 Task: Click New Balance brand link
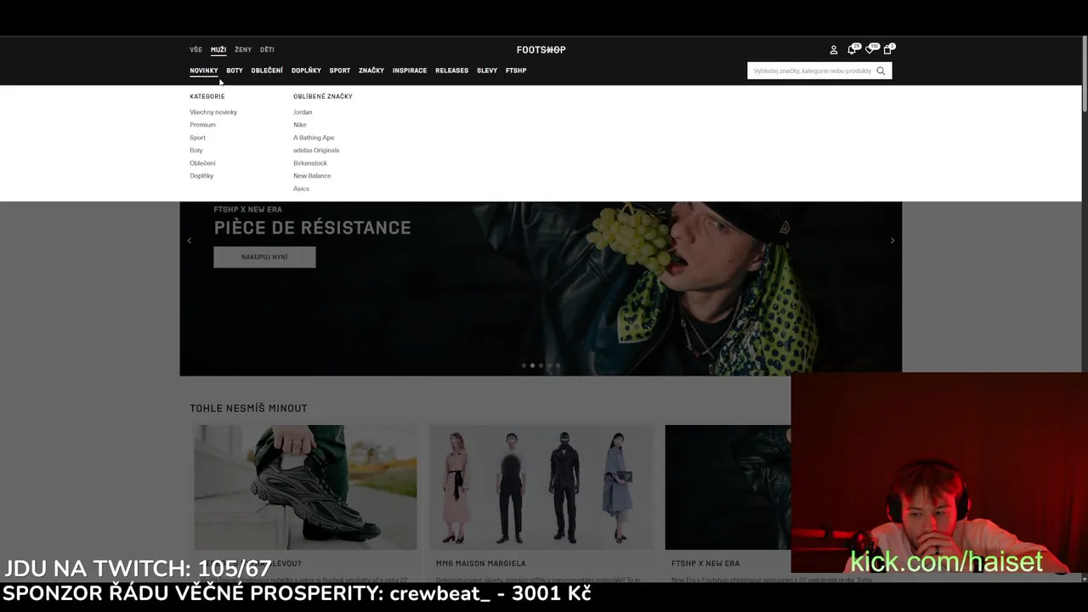pos(312,176)
